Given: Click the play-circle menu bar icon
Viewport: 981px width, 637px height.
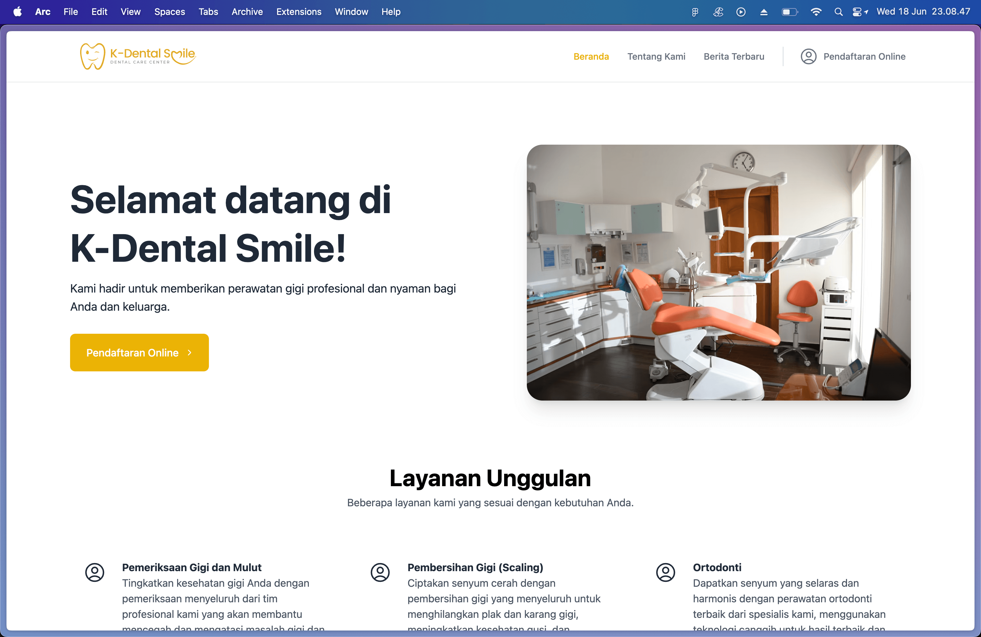Looking at the screenshot, I should click(741, 12).
